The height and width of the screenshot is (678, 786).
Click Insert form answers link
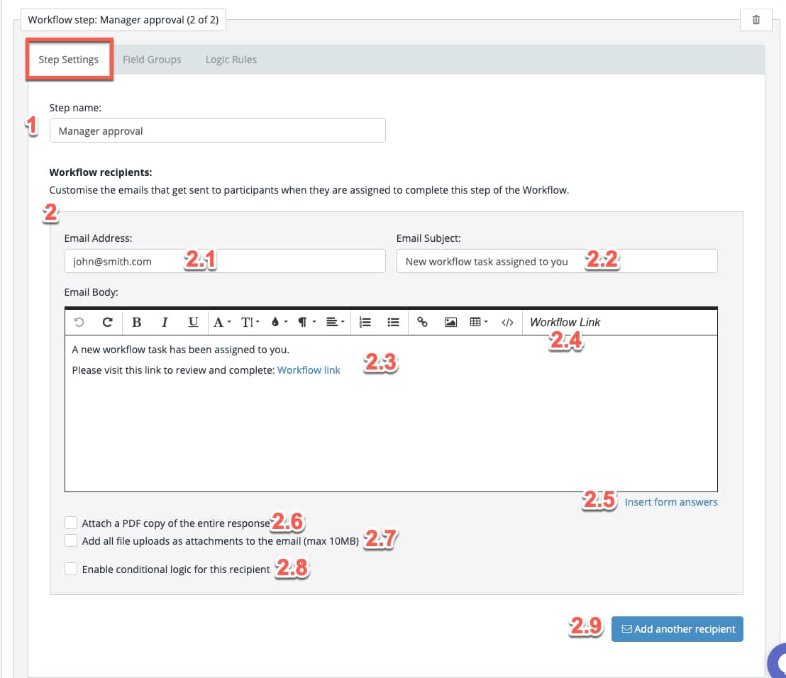(x=670, y=502)
